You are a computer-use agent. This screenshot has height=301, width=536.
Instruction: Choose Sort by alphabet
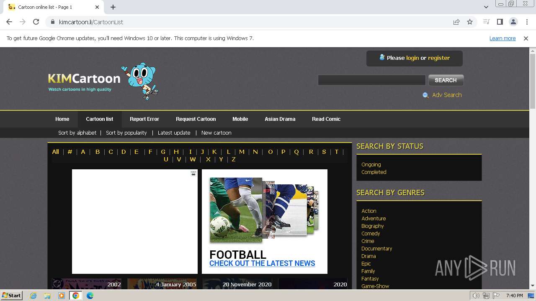click(x=77, y=133)
